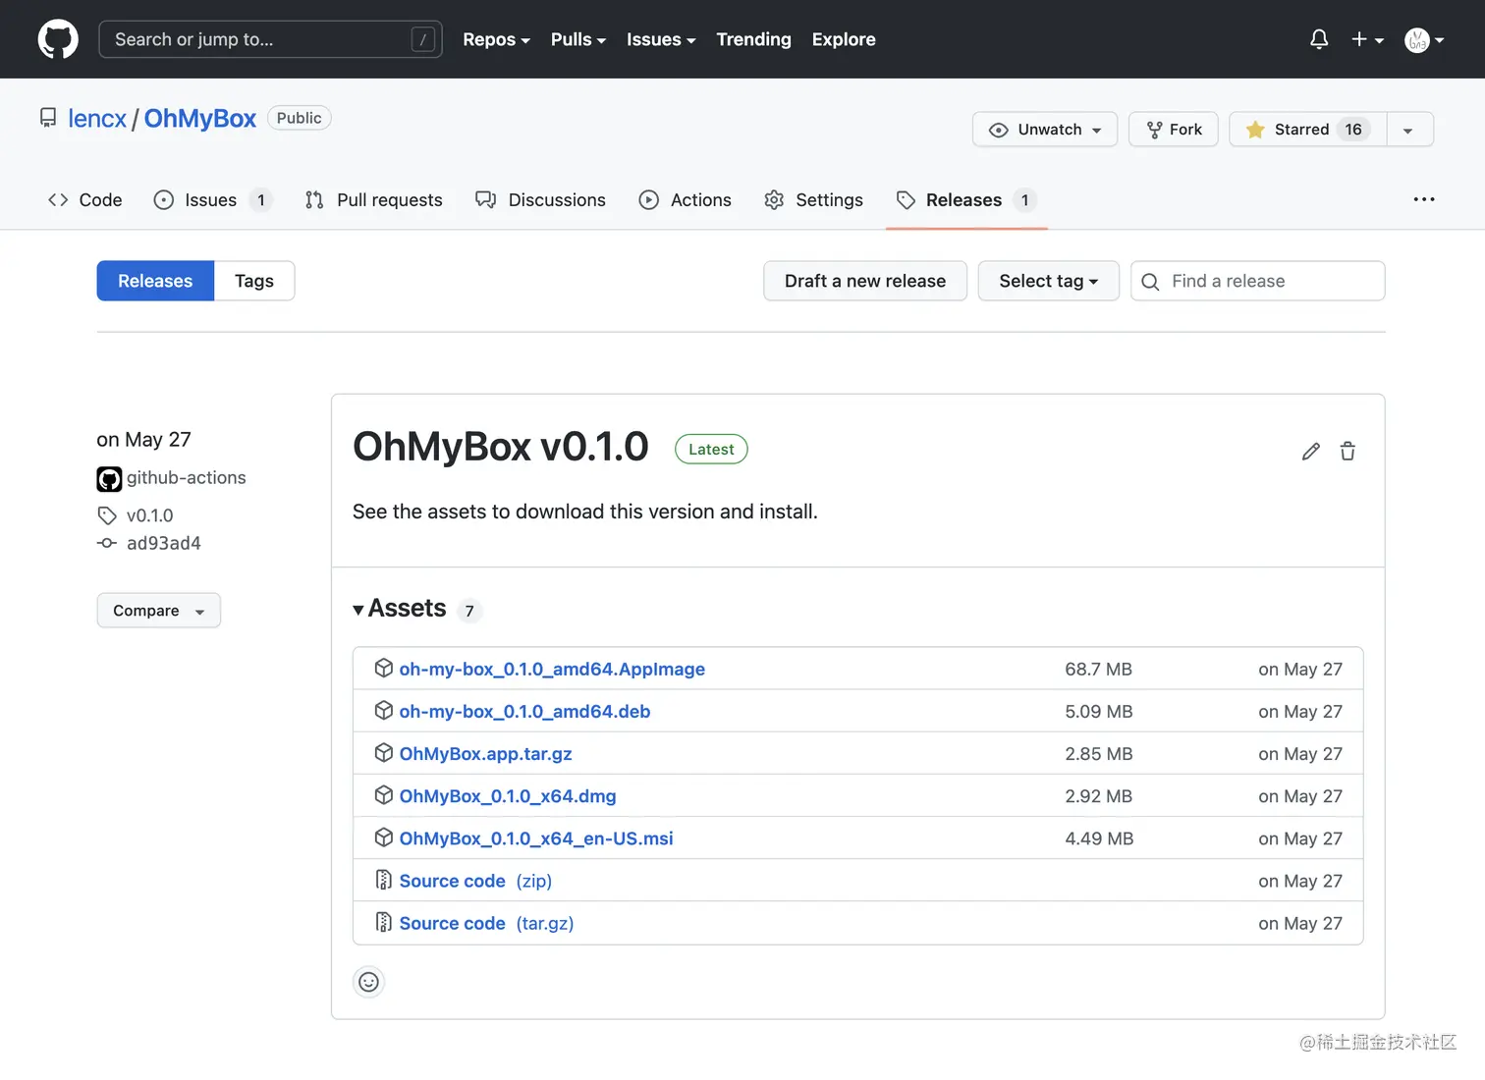Viewport: 1485px width, 1080px height.
Task: Open the Issues dropdown in top bar
Action: (661, 39)
